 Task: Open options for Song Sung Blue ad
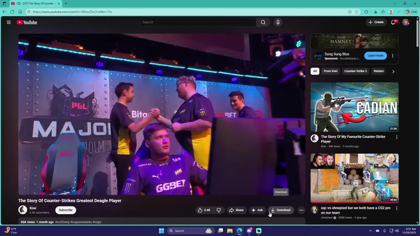point(392,56)
